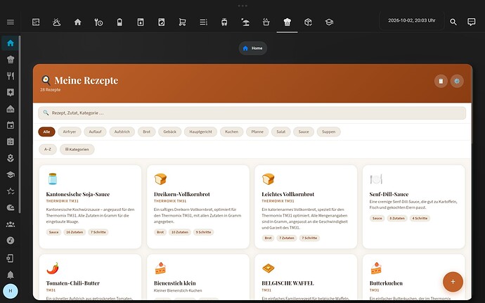
Task: Open the train transit tab
Action: 224,22
